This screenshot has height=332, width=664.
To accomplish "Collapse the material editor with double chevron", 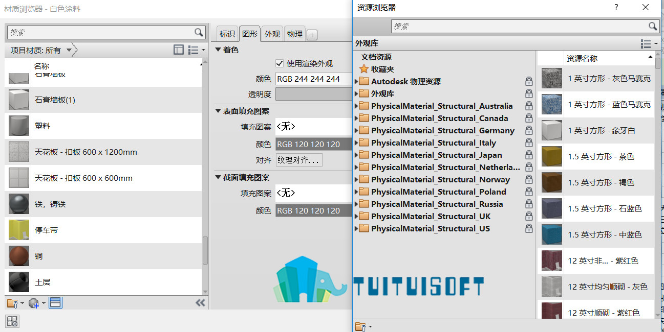I will 200,303.
